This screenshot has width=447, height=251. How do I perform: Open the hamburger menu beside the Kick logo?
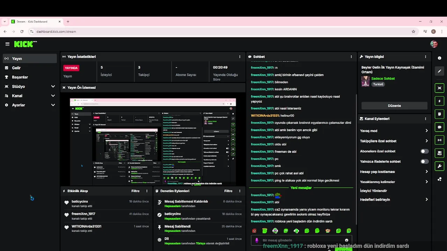(x=7, y=44)
